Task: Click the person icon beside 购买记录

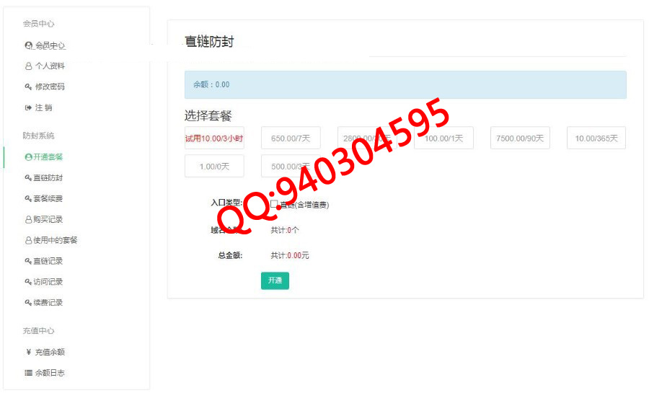Action: 28,220
